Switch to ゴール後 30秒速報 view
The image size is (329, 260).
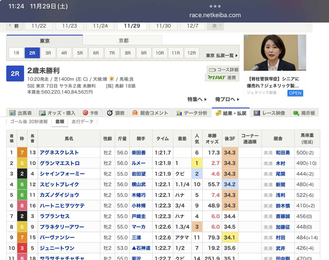29,122
